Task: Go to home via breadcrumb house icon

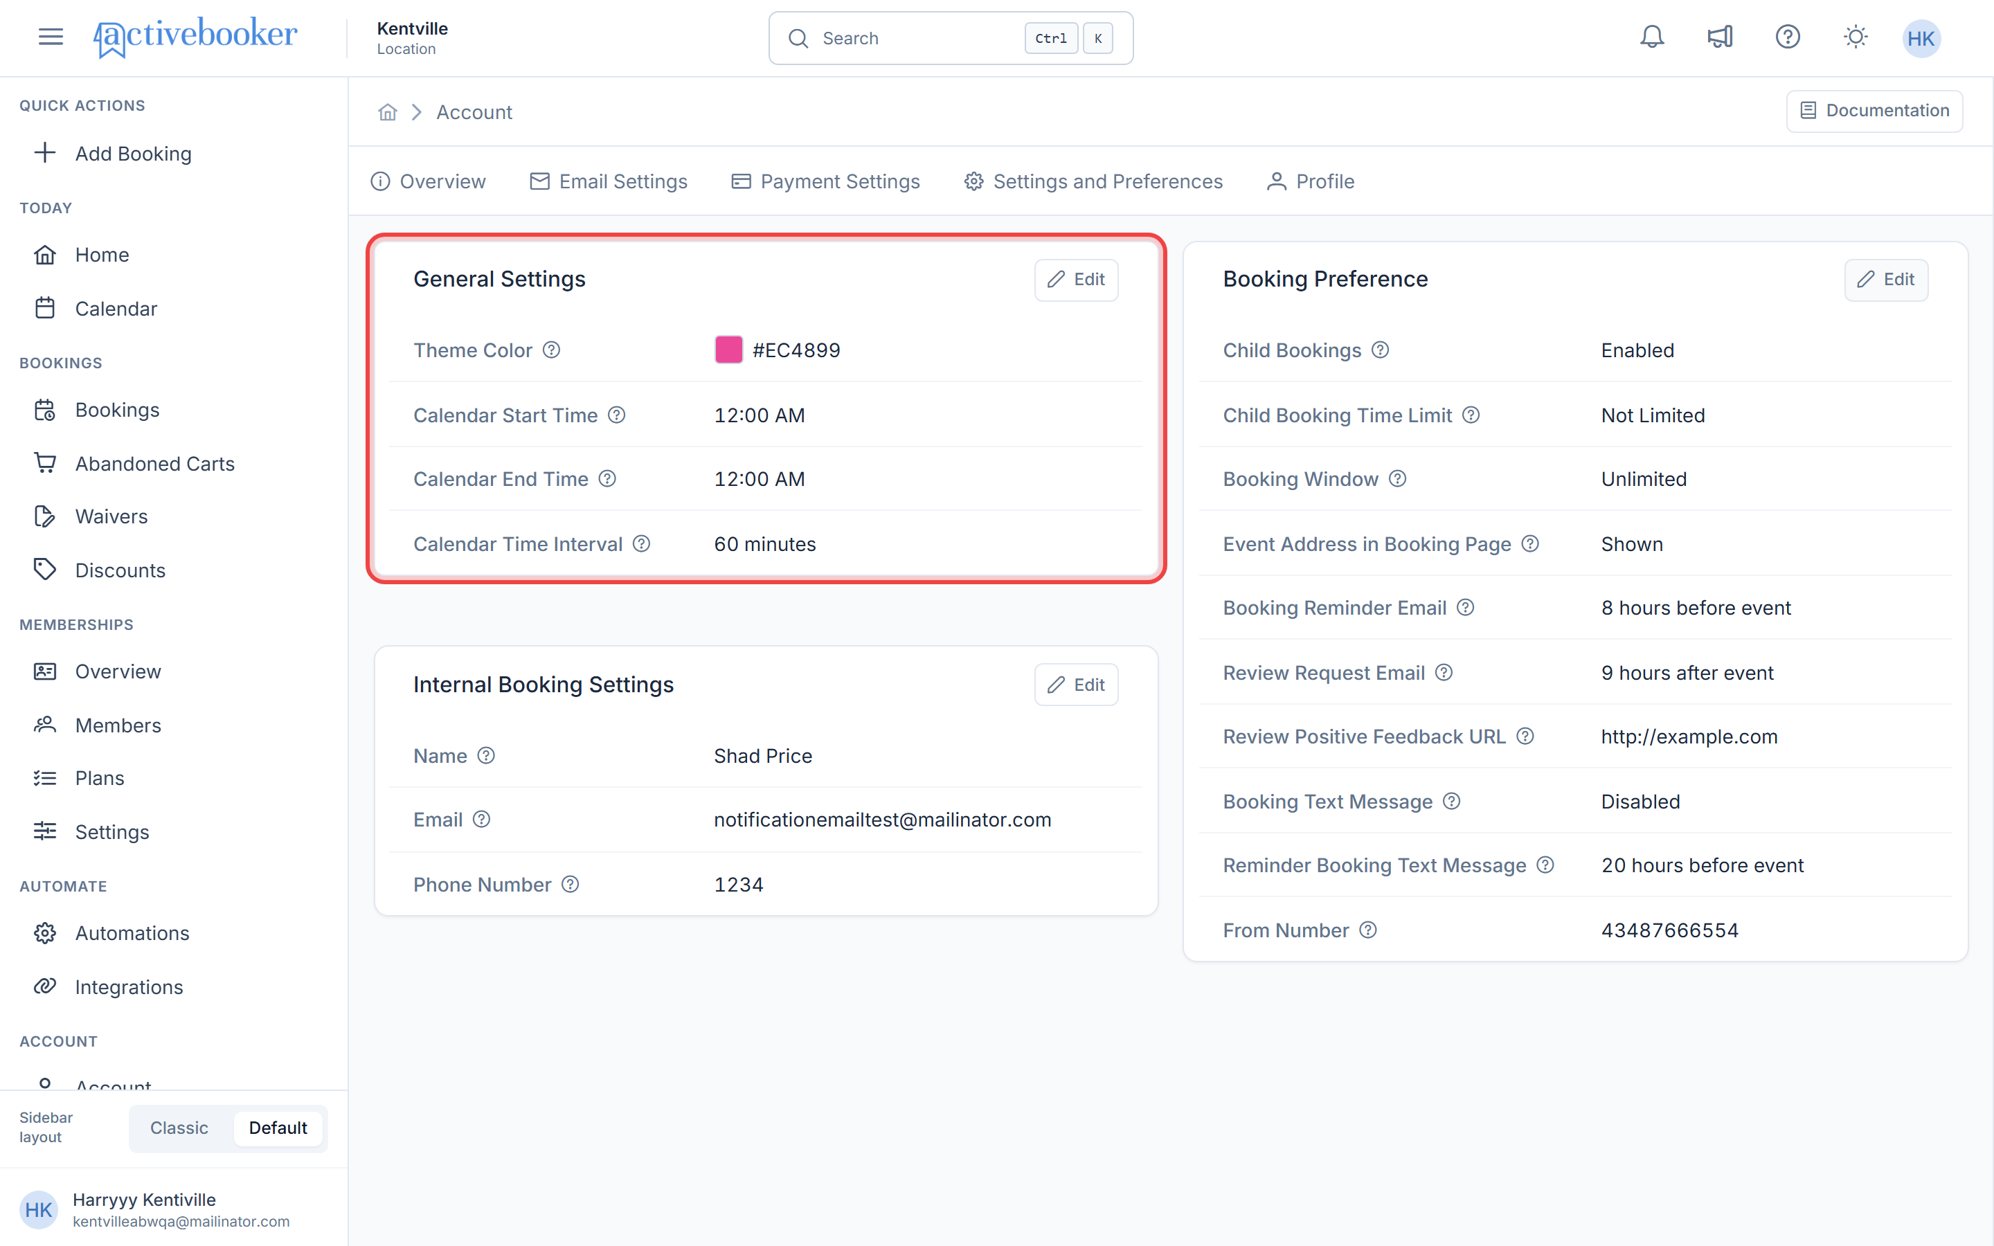Action: (387, 112)
